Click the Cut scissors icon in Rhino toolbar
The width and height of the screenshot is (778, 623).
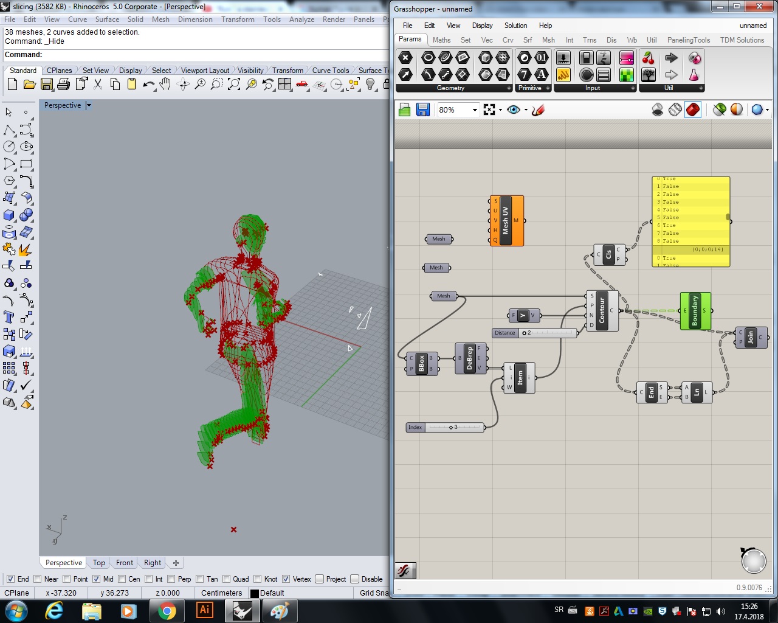(x=98, y=85)
